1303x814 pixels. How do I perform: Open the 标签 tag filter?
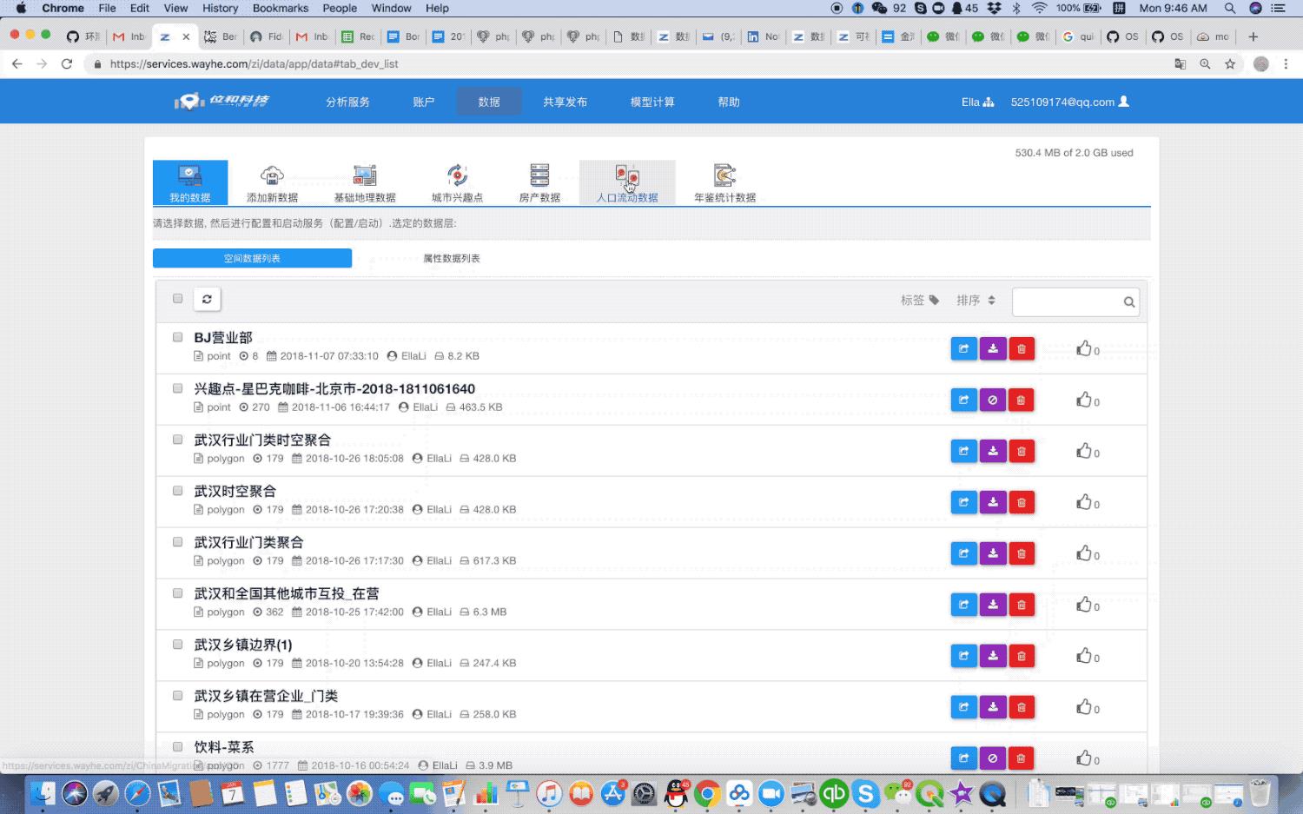920,300
